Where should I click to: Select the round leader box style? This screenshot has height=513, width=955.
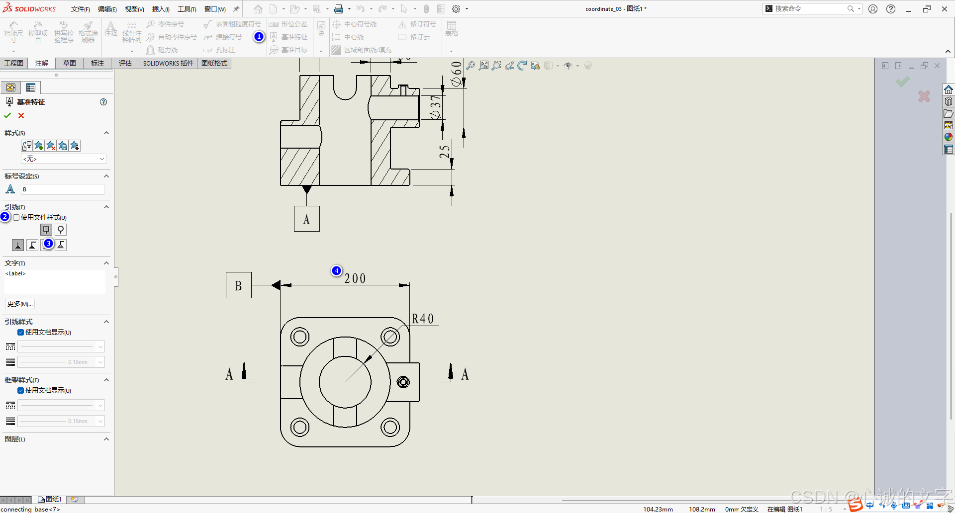(x=61, y=230)
